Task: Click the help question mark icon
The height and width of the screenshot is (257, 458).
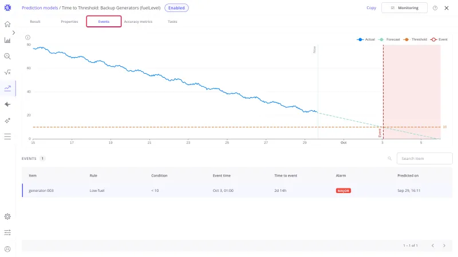Action: click(435, 8)
